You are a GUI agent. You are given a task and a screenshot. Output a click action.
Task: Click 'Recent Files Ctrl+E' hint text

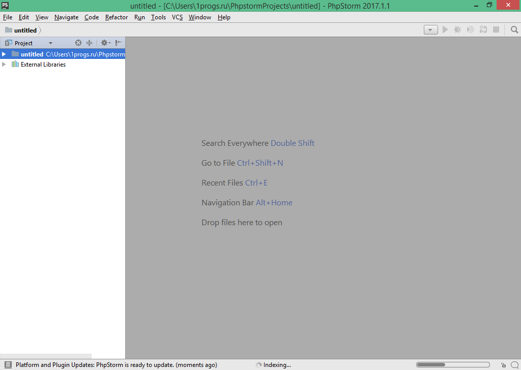(234, 183)
